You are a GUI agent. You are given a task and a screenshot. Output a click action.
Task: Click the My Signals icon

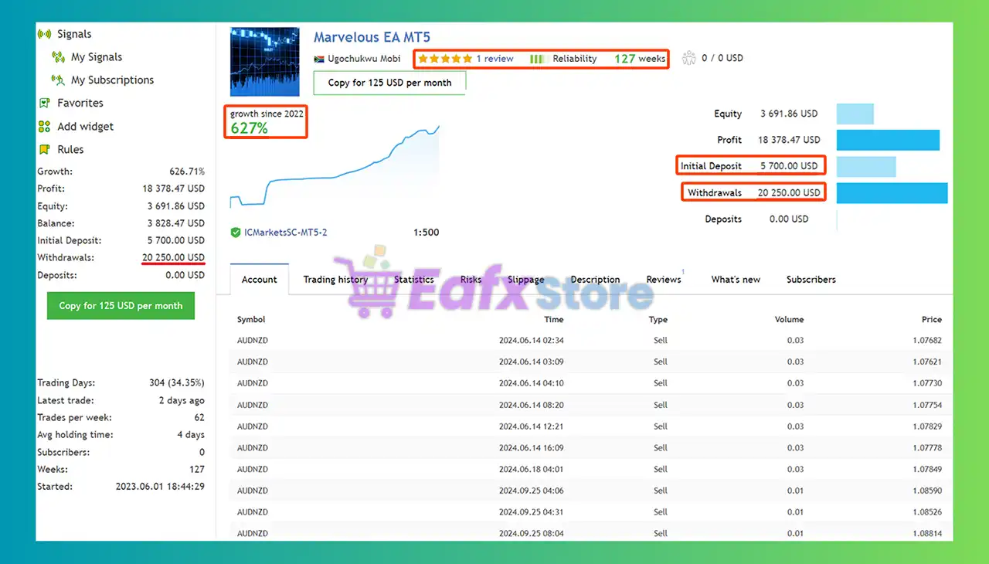click(x=57, y=57)
